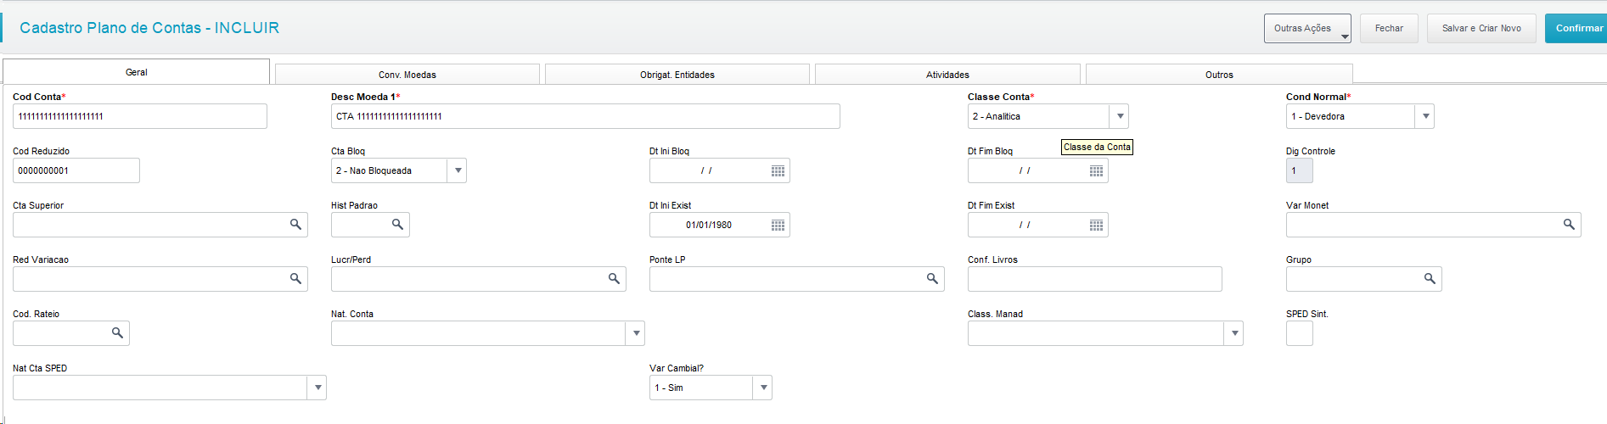
Task: Open calendar for Dt Ini Exist
Action: (778, 226)
